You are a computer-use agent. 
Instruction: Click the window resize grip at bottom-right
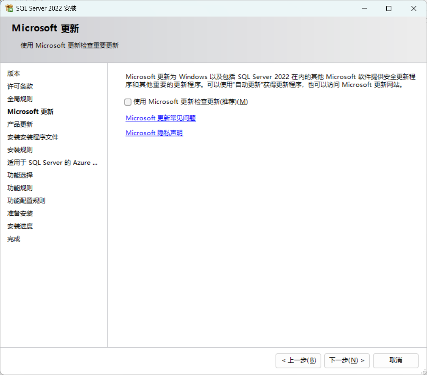[x=423, y=372]
